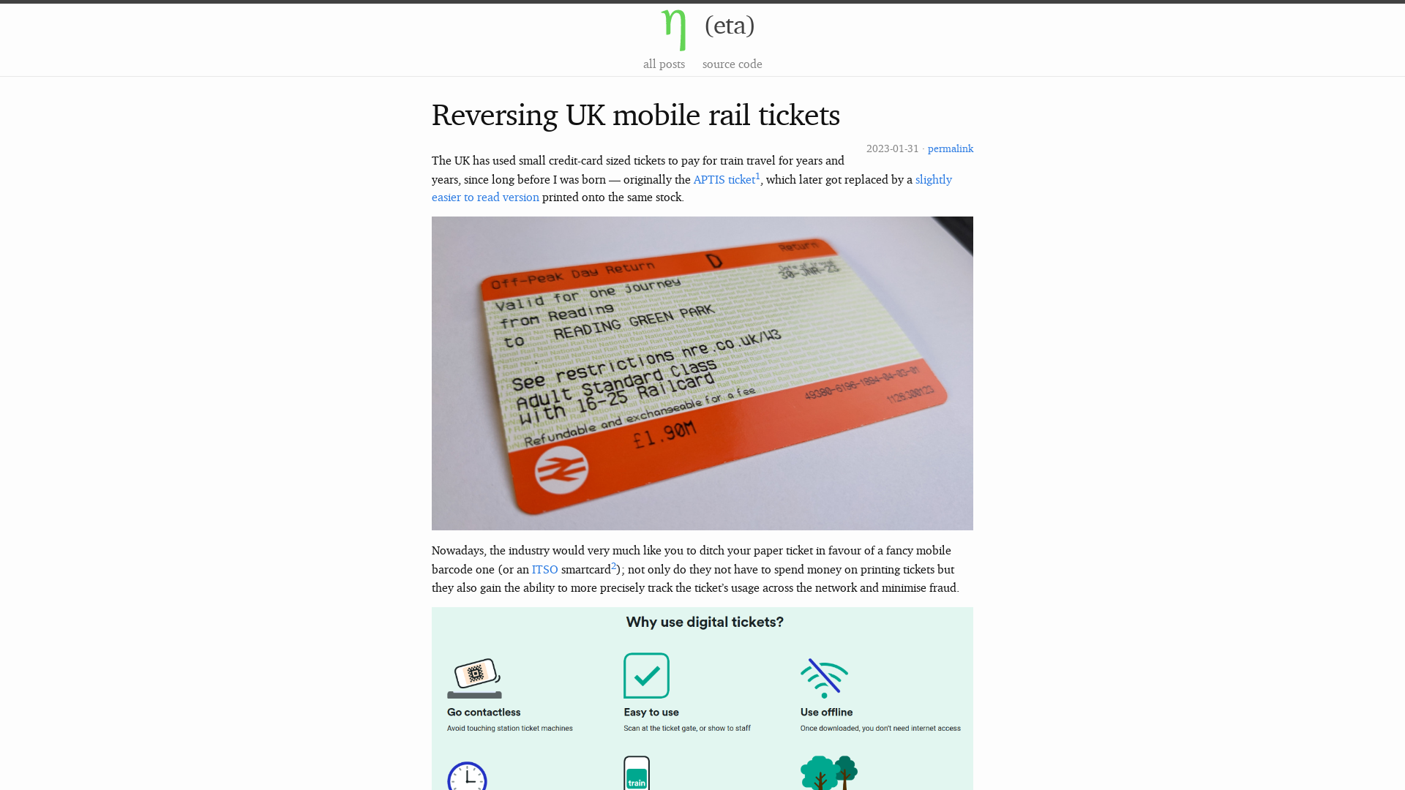
Task: Click footnote superscript 1 reference
Action: tap(757, 176)
